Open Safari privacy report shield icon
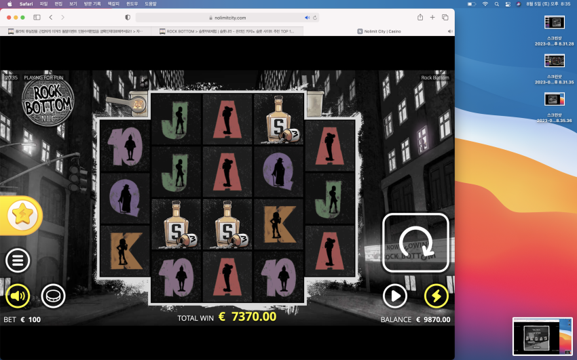Screen dimensions: 577x360 128,17
